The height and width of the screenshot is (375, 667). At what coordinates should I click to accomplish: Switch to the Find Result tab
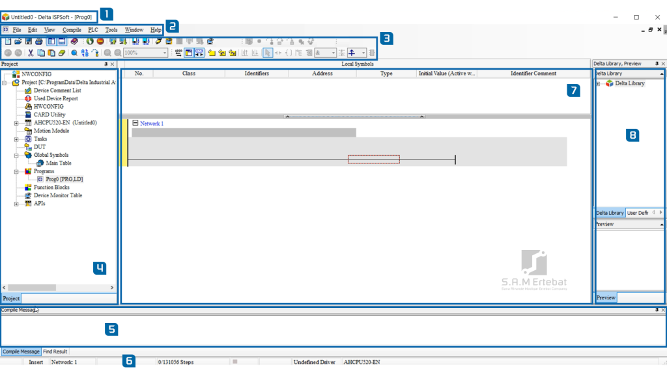click(55, 352)
